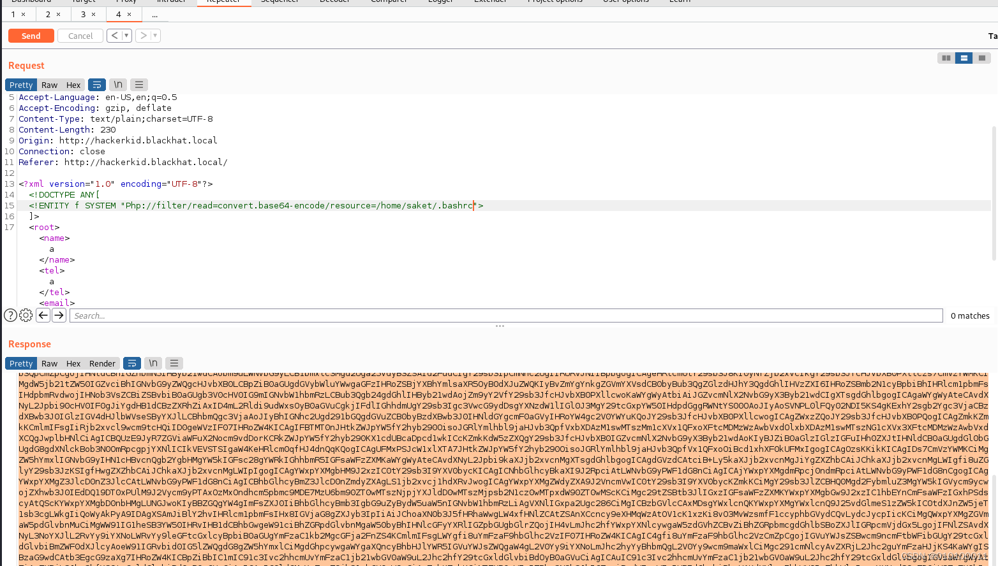The height and width of the screenshot is (566, 998).
Task: Click the Content-Type header line
Action: [115, 119]
